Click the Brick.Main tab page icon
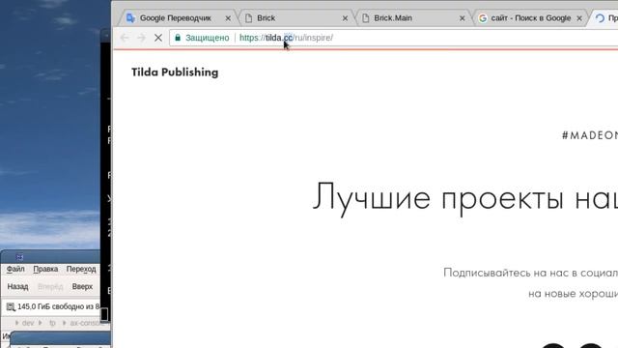 pyautogui.click(x=365, y=18)
